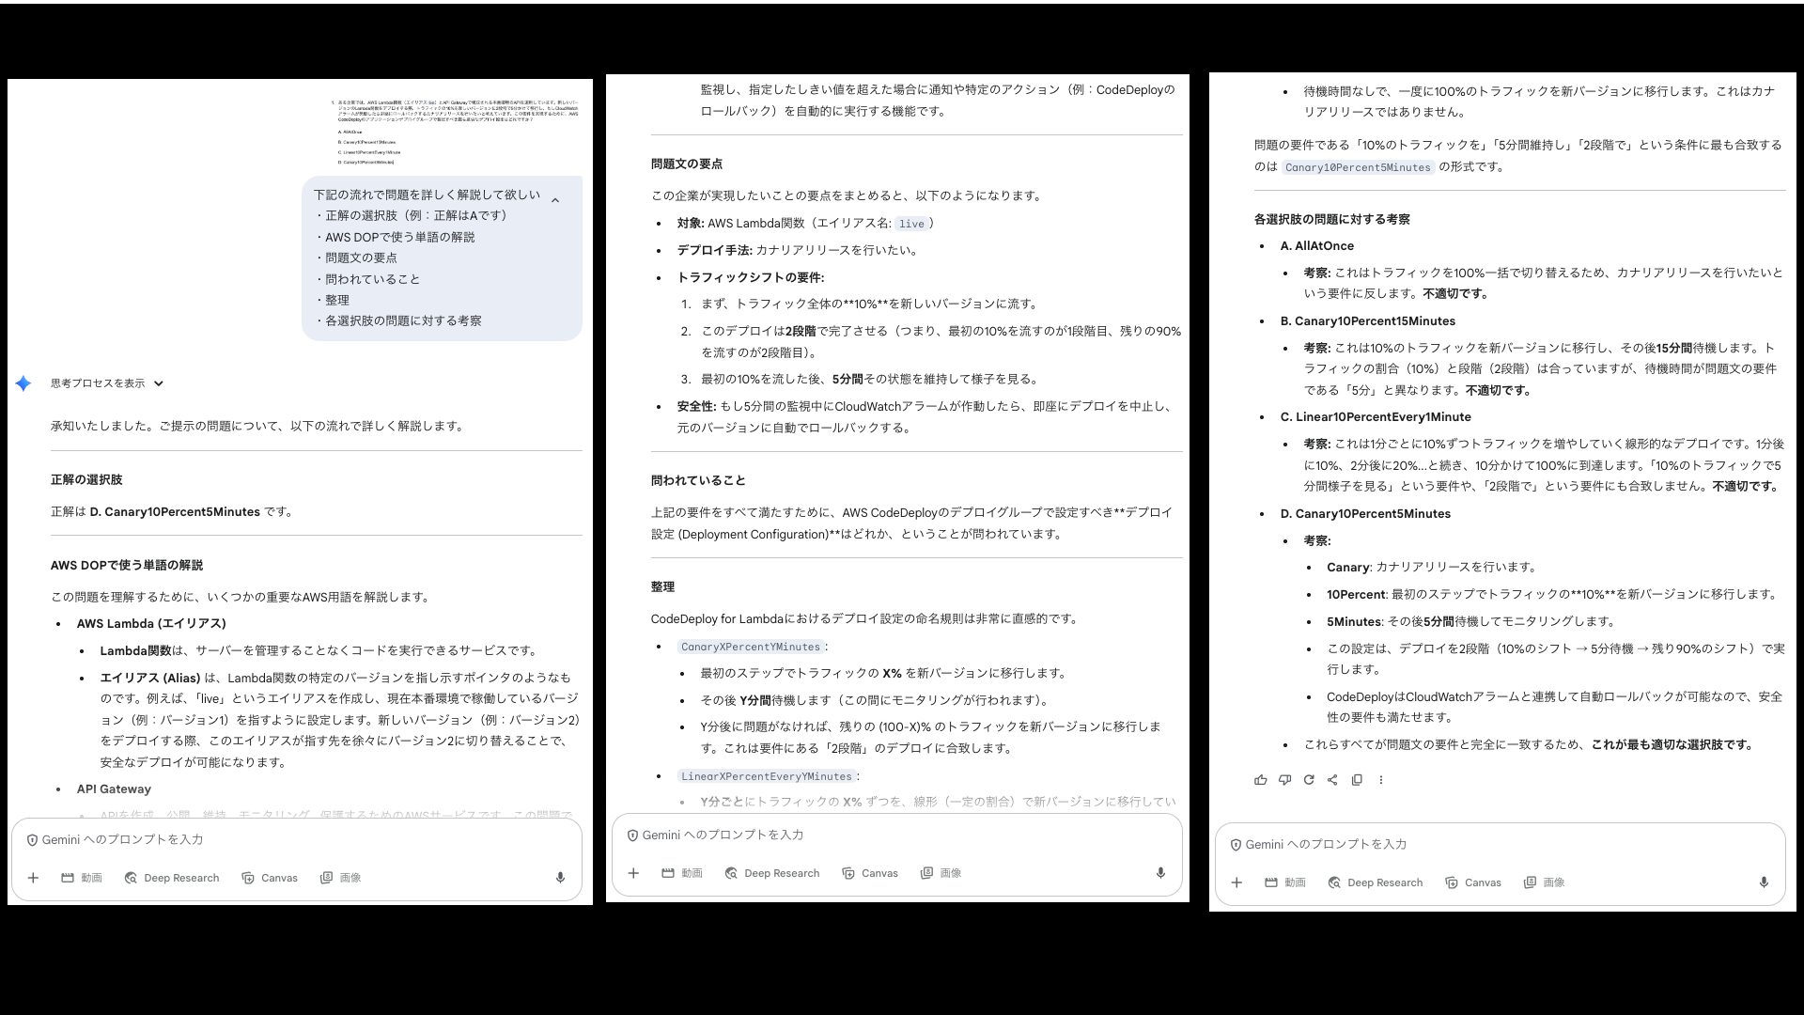Focus the left panel Gemini prompt field
This screenshot has height=1015, width=1804.
point(297,840)
